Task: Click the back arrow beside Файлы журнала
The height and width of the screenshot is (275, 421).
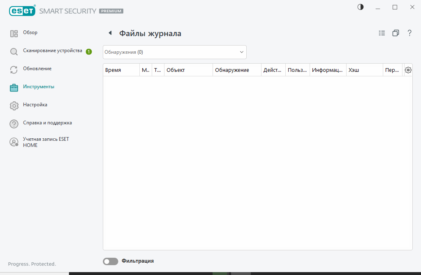Action: pos(110,33)
